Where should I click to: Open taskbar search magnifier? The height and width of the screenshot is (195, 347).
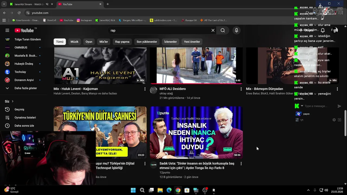click(x=142, y=190)
